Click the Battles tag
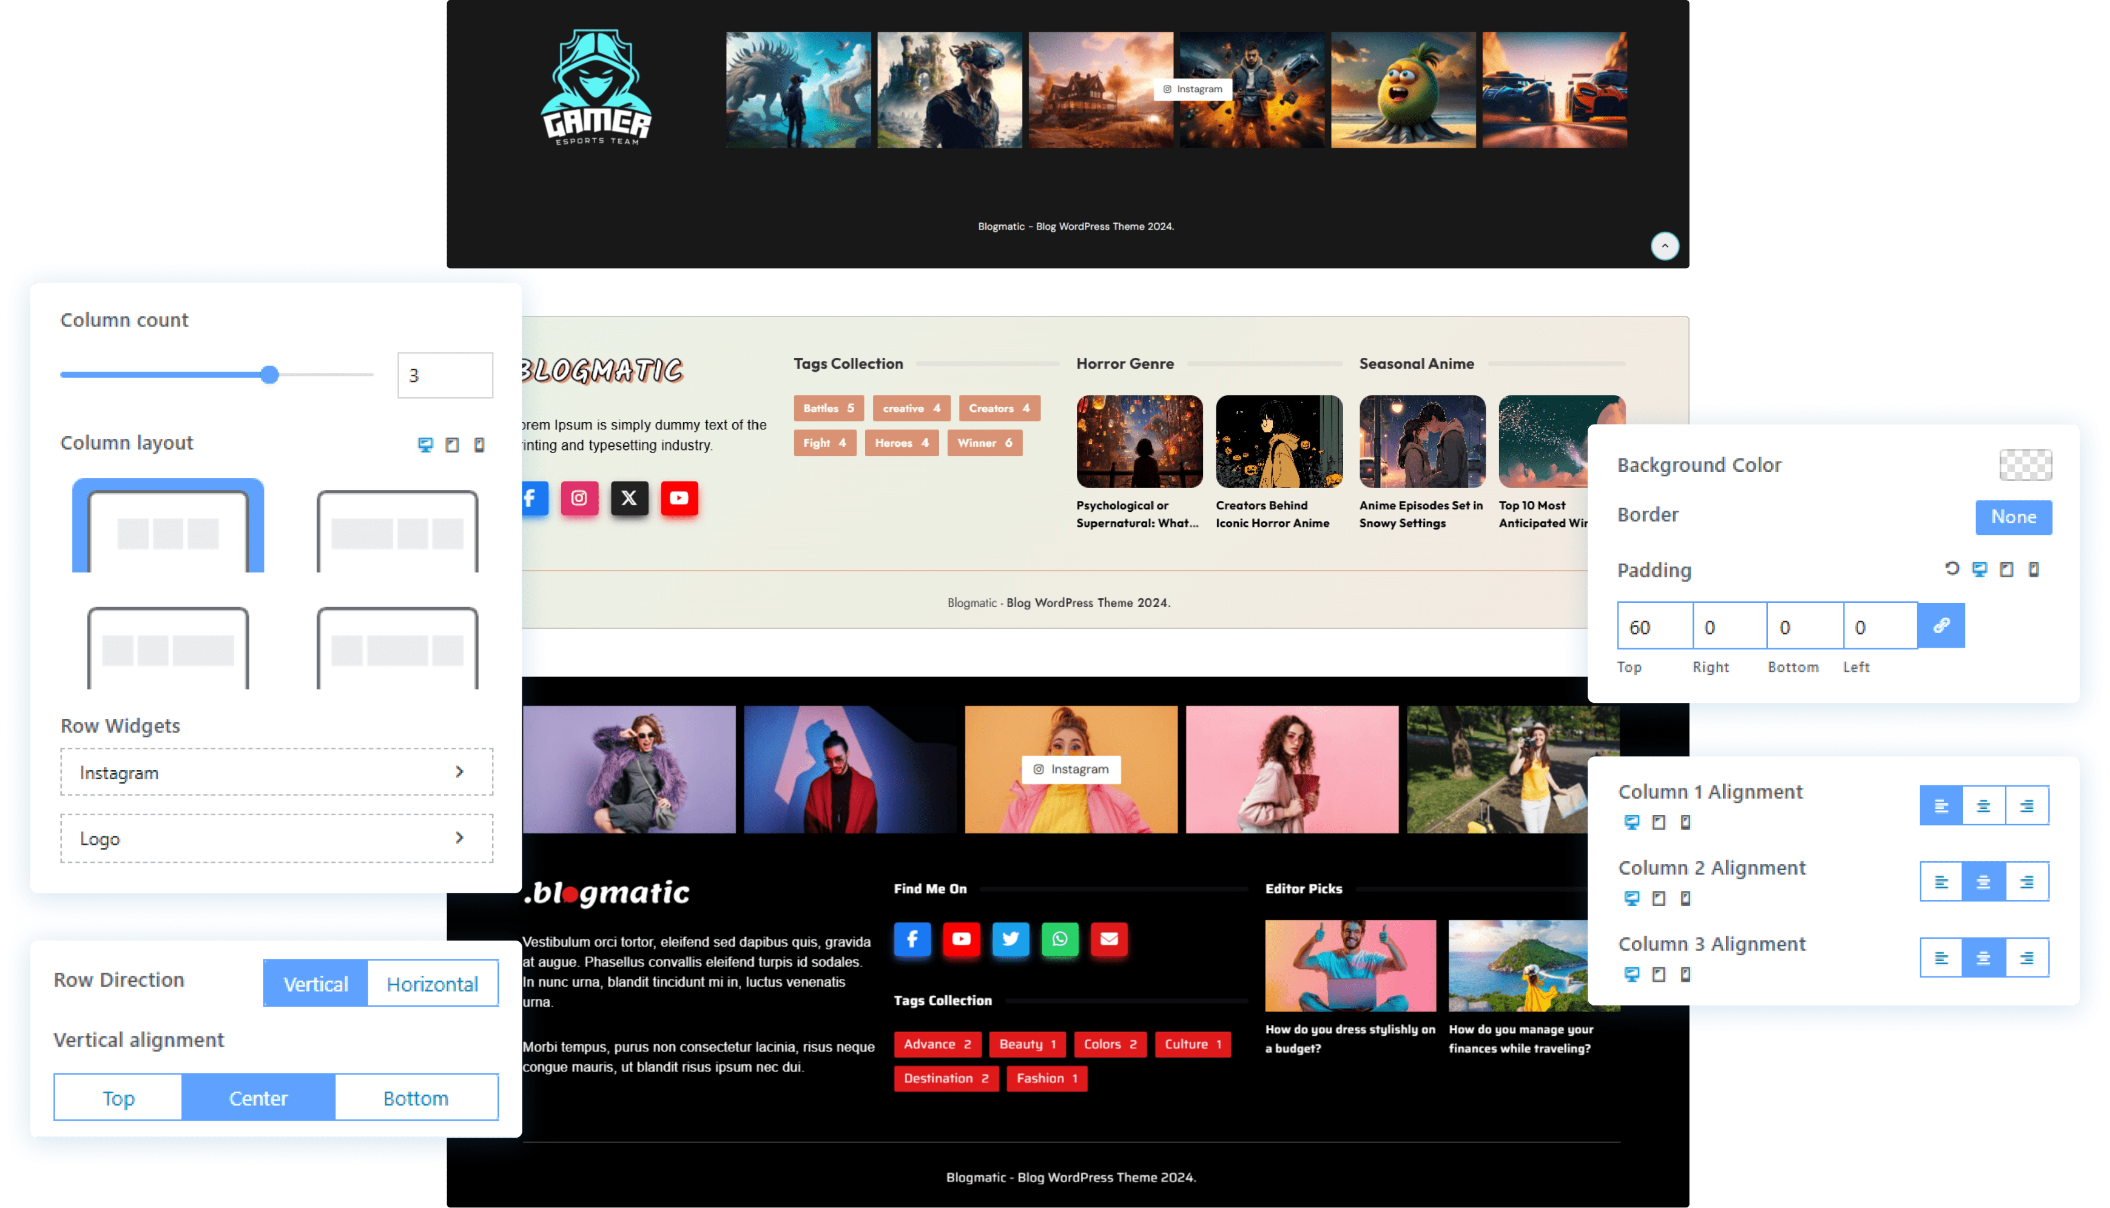The image size is (2110, 1208). click(827, 408)
